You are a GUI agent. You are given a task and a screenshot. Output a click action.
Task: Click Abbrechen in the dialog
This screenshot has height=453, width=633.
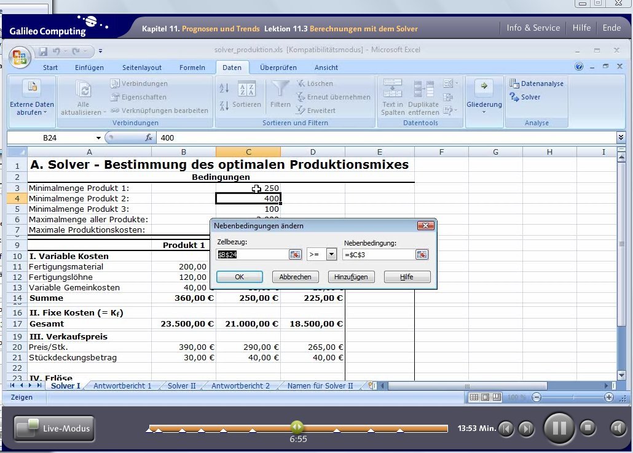pyautogui.click(x=295, y=277)
